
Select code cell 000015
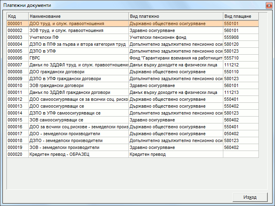tap(17, 120)
